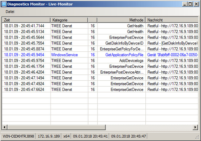201x141 pixels.
Task: Click the Methode column header
Action: pos(121,20)
